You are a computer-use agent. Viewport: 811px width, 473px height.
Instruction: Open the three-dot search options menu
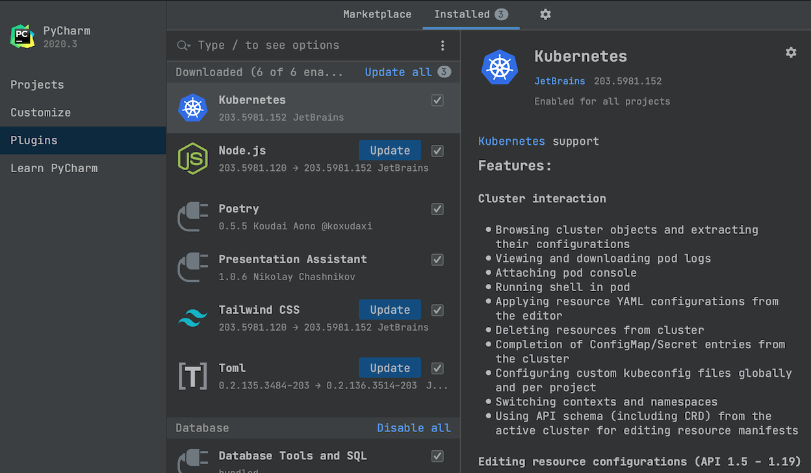pos(443,45)
